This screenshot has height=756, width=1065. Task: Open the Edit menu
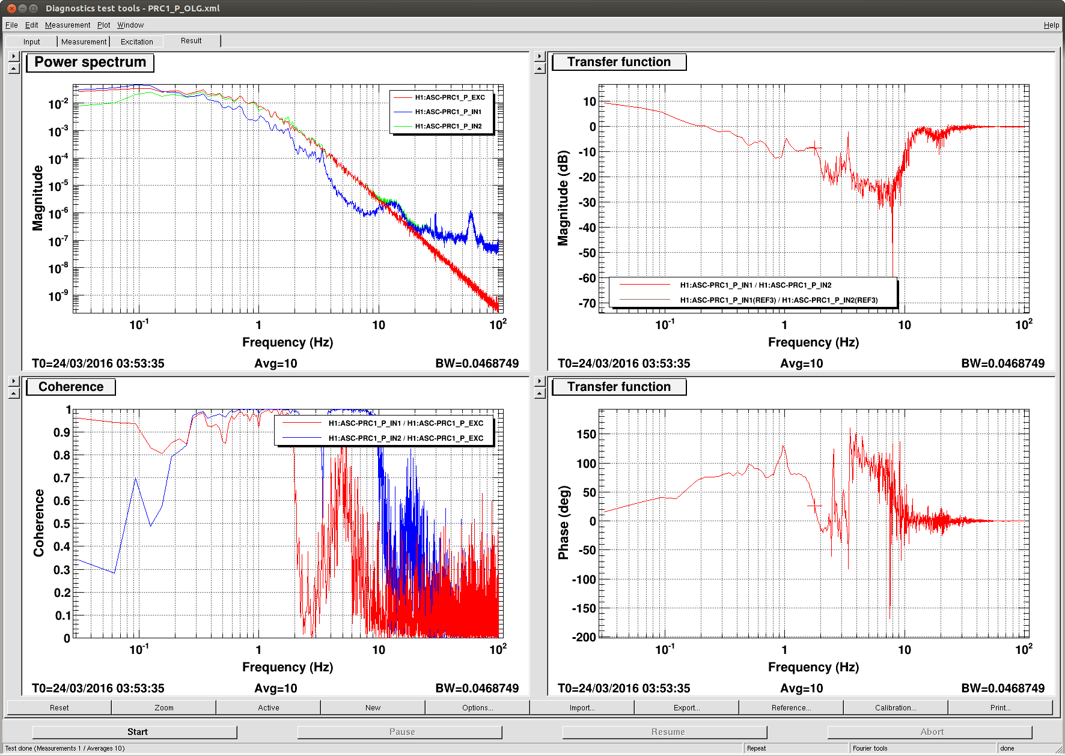(31, 25)
